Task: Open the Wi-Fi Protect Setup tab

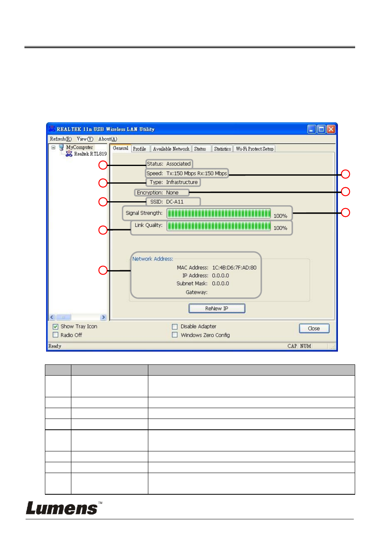Action: (255, 149)
